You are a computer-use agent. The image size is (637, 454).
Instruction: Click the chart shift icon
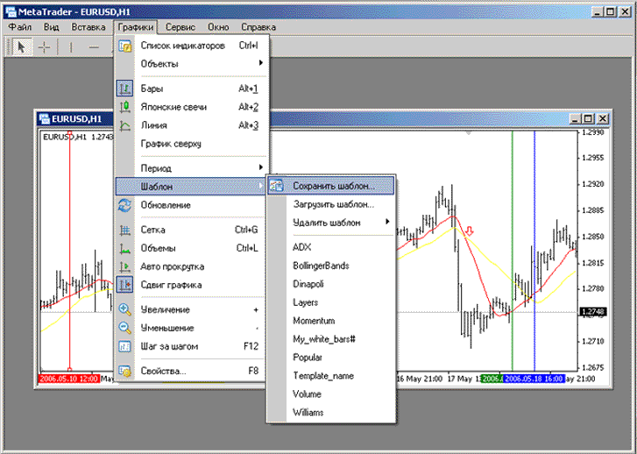coord(124,285)
